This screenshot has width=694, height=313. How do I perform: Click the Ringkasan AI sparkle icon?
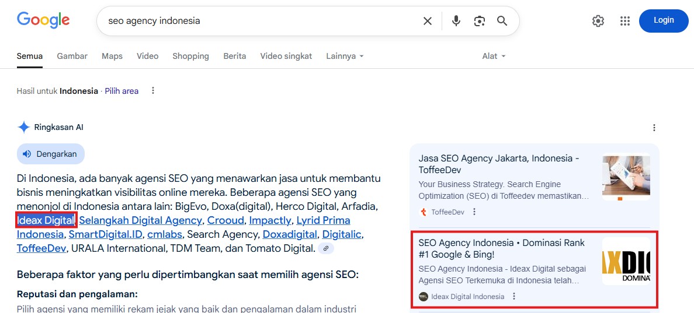(23, 128)
